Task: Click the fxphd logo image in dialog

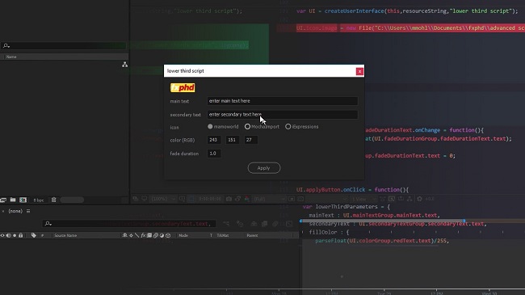Action: (x=183, y=88)
